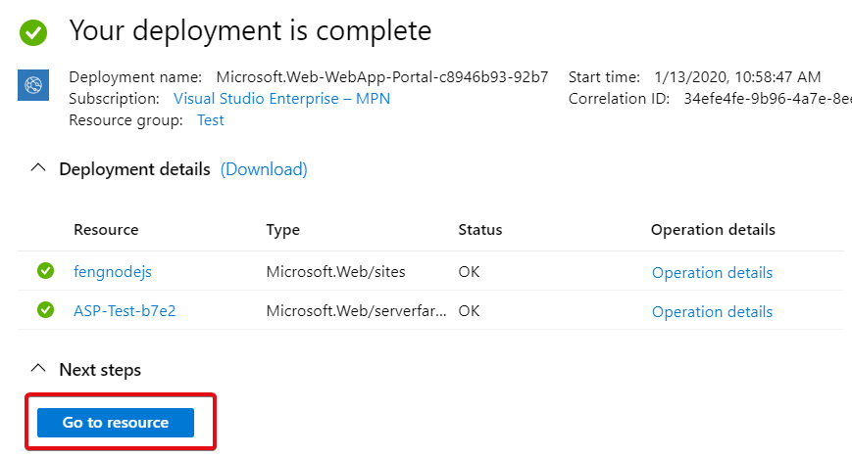Open Visual Studio Enterprise – MPN subscription
The height and width of the screenshot is (457, 852).
click(281, 99)
